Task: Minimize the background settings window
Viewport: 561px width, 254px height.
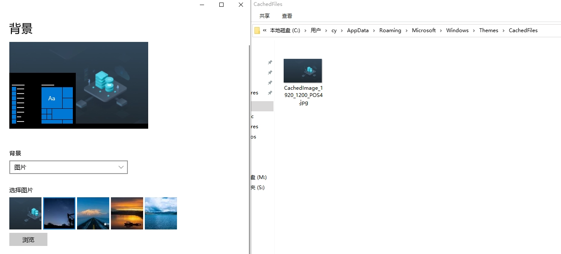Action: click(x=202, y=5)
